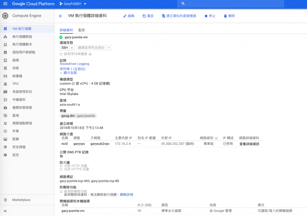This screenshot has width=307, height=216.
Task: Open the SSH options dropdown arrow
Action: pos(72,48)
